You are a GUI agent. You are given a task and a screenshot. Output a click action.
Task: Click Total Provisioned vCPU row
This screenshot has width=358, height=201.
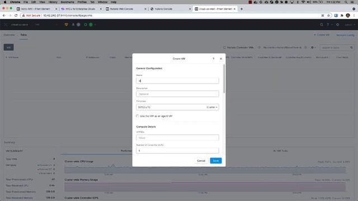tap(30, 180)
